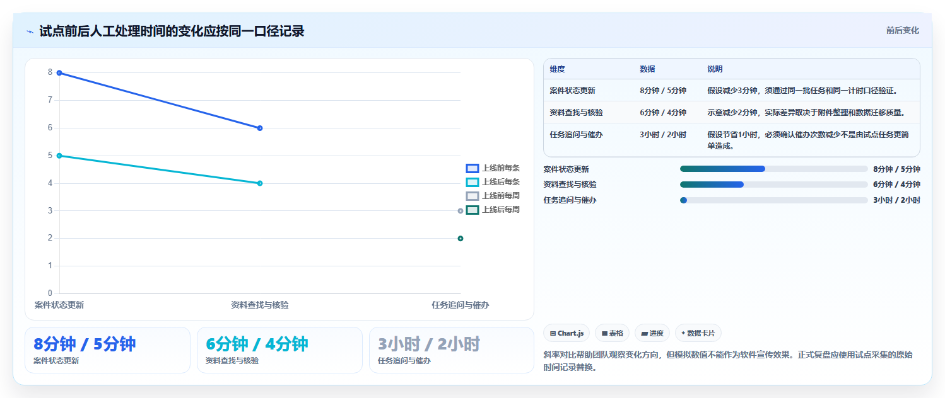Screen dimensions: 945x398
Task: Click the 上线前每周 gray legend swatch
Action: point(472,196)
